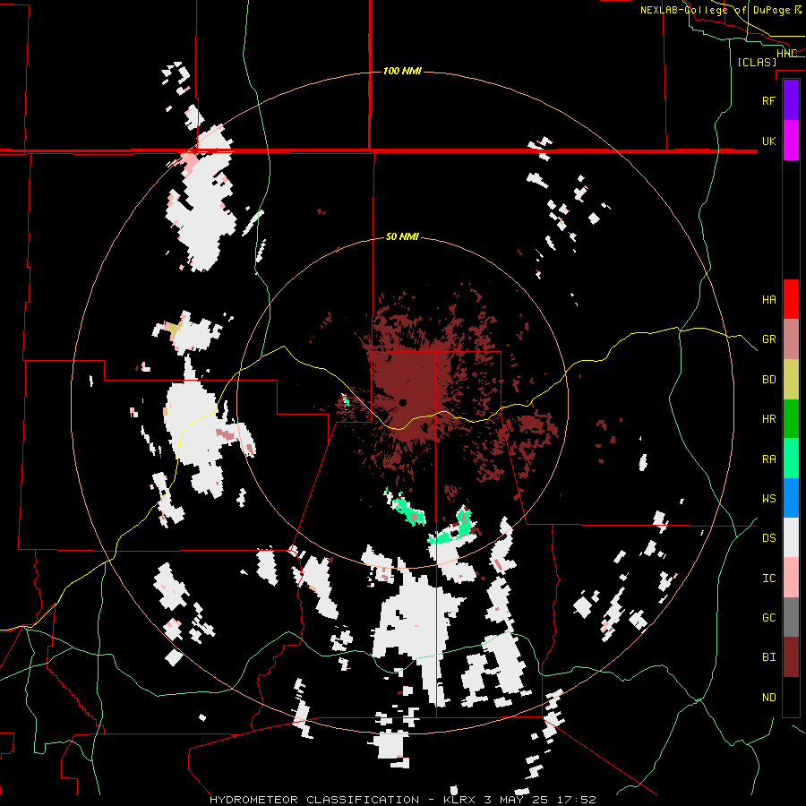The width and height of the screenshot is (806, 806).
Task: Click the HYDROMETEOR CLASSIFICATION title text
Action: click(x=314, y=800)
